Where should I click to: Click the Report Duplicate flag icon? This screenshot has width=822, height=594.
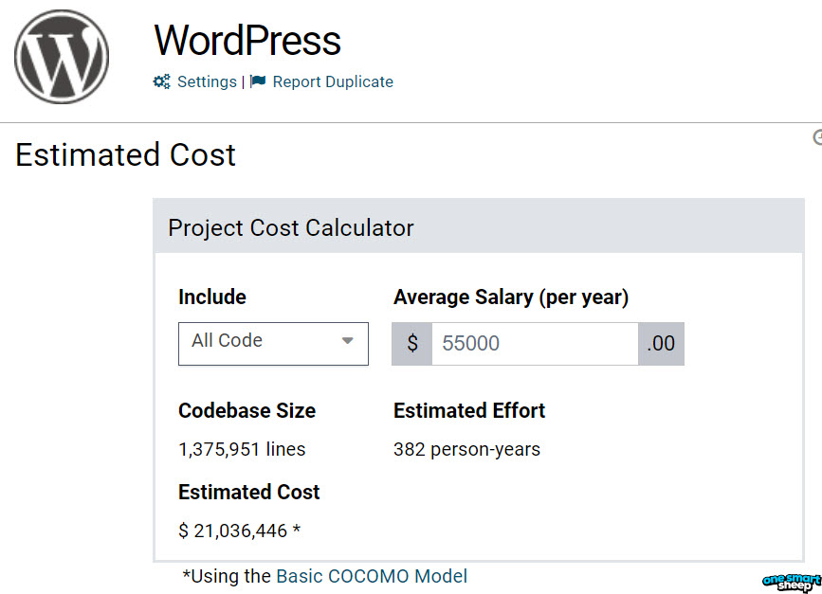pyautogui.click(x=256, y=81)
